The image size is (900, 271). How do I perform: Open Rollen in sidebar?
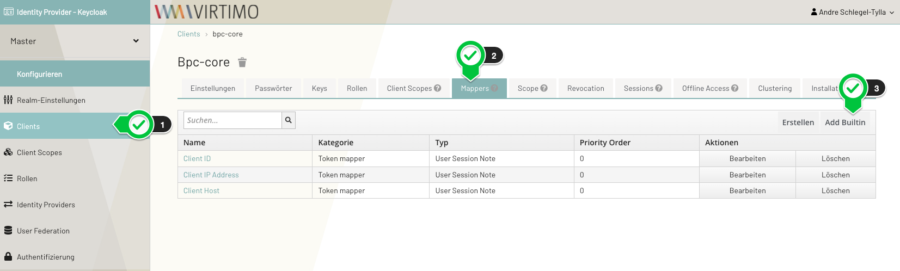coord(75,178)
